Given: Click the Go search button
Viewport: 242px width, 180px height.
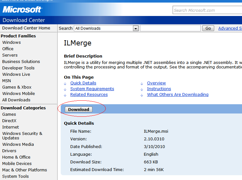Looking at the screenshot, I should tap(208, 28).
